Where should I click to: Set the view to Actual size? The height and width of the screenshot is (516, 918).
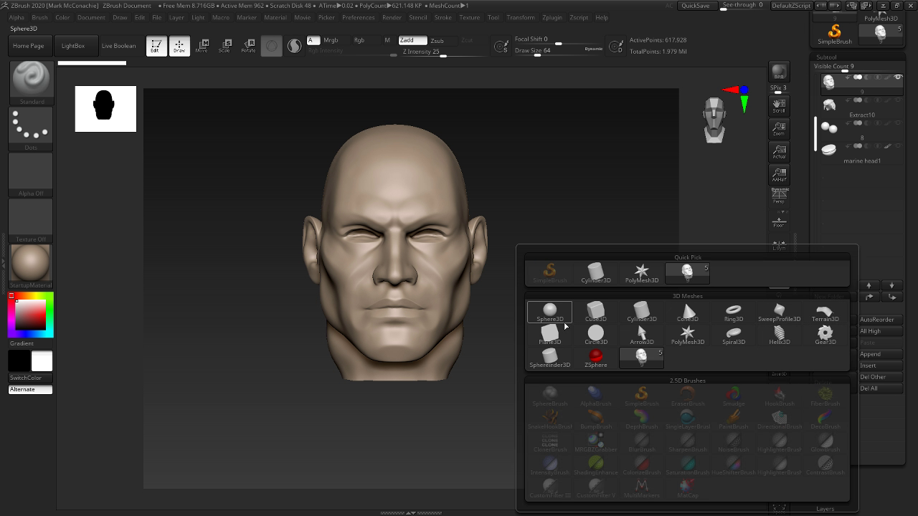[x=779, y=152]
